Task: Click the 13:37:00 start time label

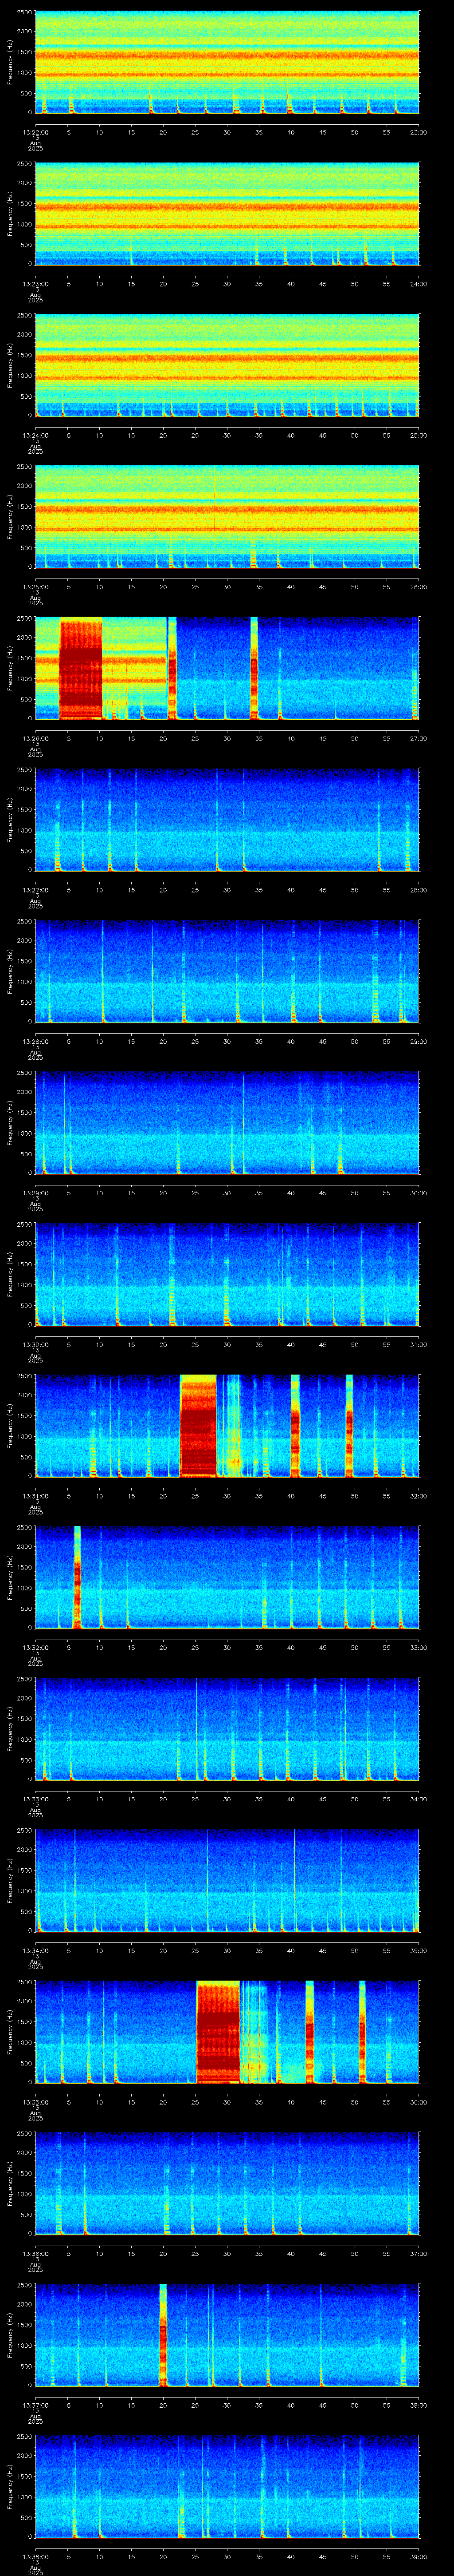Action: (x=35, y=2405)
